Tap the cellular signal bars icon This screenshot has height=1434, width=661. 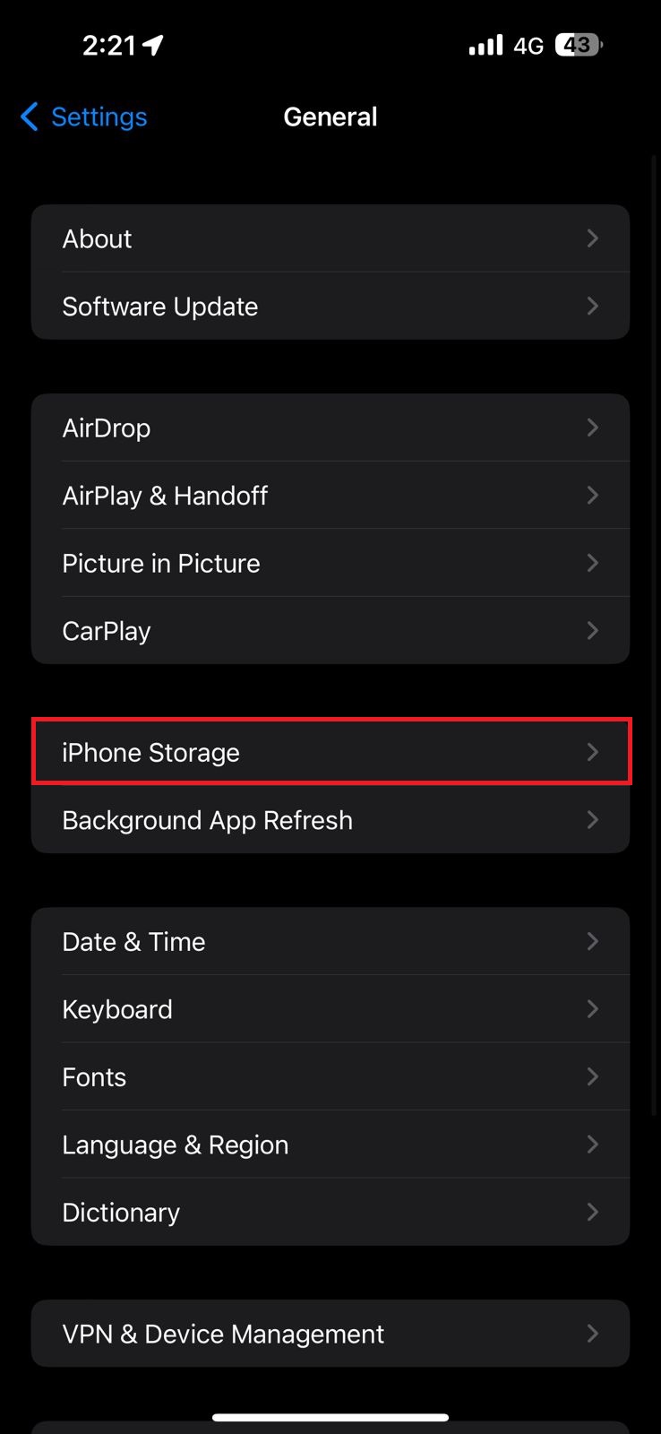[x=485, y=45]
